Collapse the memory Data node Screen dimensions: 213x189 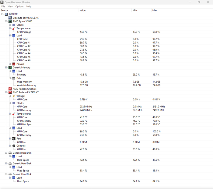10,78
